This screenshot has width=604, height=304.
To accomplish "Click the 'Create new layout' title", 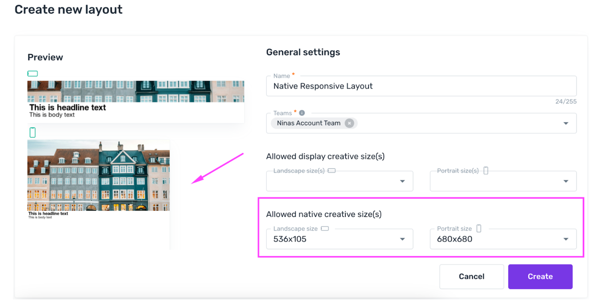I will click(68, 10).
